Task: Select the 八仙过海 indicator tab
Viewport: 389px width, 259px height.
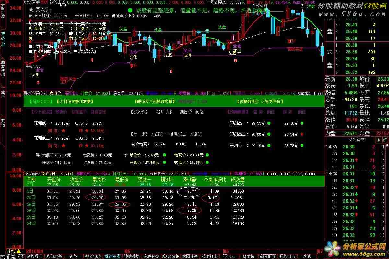Action: tap(53, 256)
